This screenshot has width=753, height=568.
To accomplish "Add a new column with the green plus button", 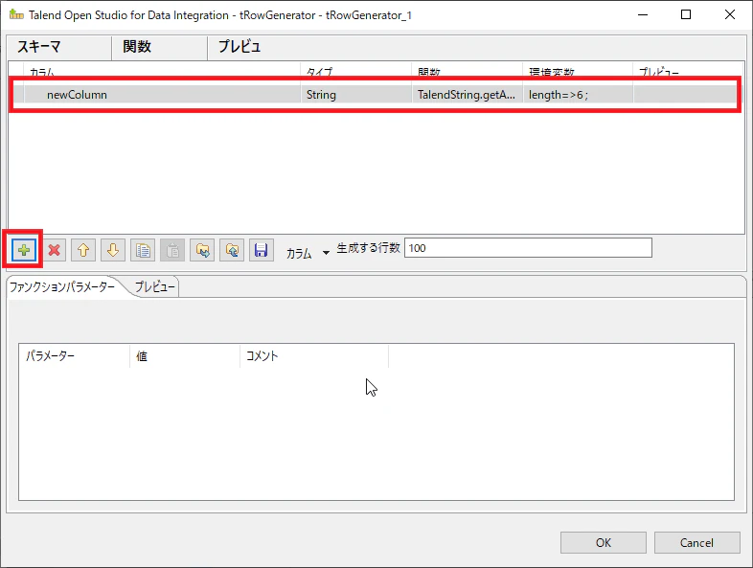I will 24,250.
